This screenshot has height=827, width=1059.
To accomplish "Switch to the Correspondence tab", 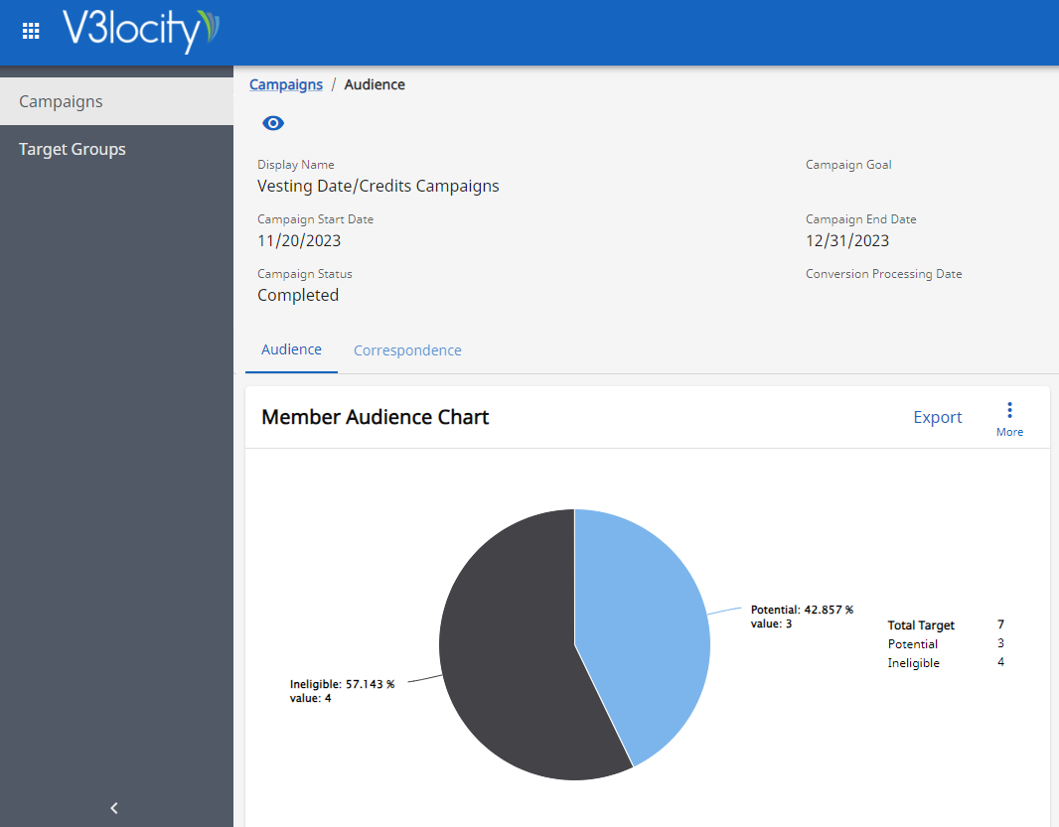I will pyautogui.click(x=407, y=350).
